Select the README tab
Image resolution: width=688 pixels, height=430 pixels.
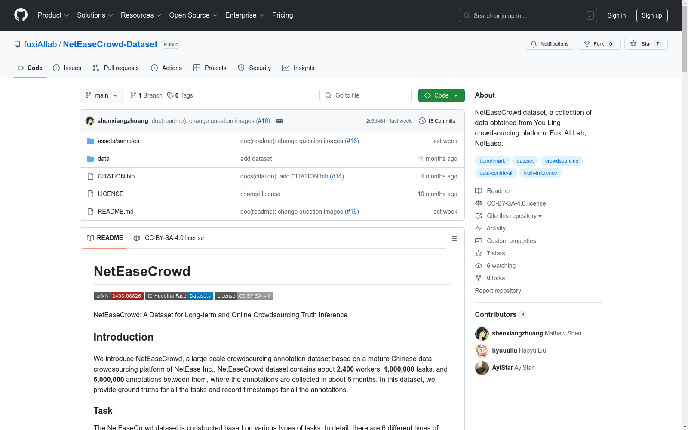click(105, 238)
